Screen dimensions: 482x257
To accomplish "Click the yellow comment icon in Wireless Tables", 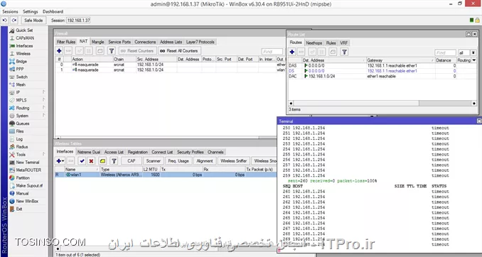I will [102, 161].
